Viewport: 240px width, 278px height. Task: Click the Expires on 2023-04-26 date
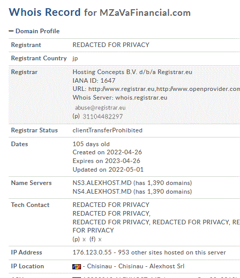pos(106,161)
